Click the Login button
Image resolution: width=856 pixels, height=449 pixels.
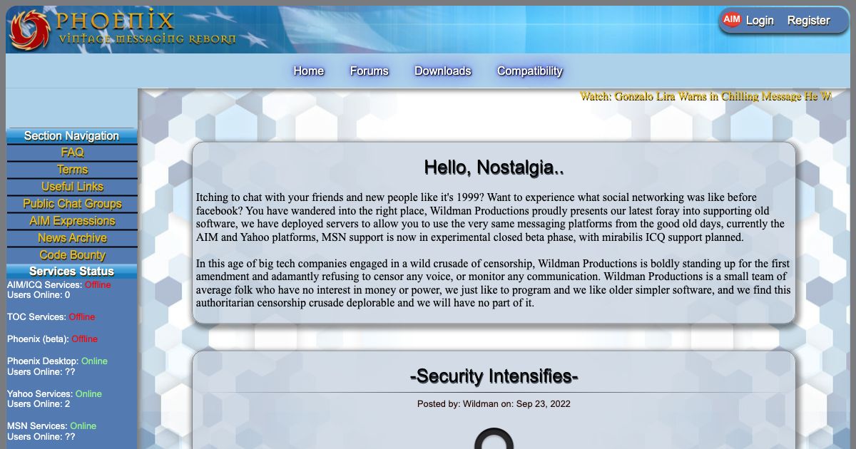pos(760,21)
